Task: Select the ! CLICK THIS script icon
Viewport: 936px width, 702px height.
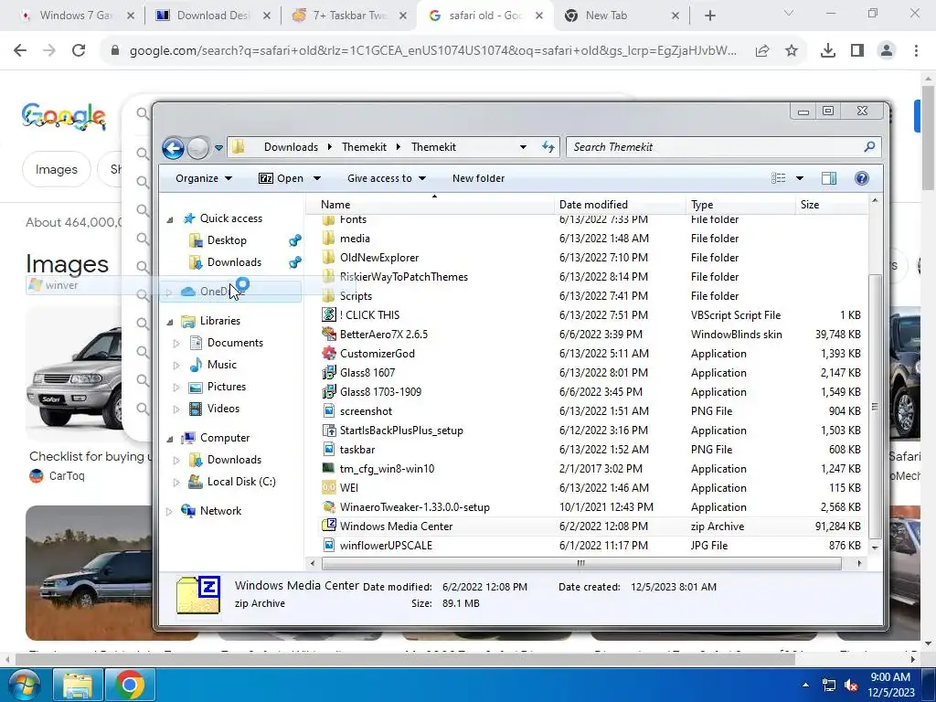Action: 328,314
